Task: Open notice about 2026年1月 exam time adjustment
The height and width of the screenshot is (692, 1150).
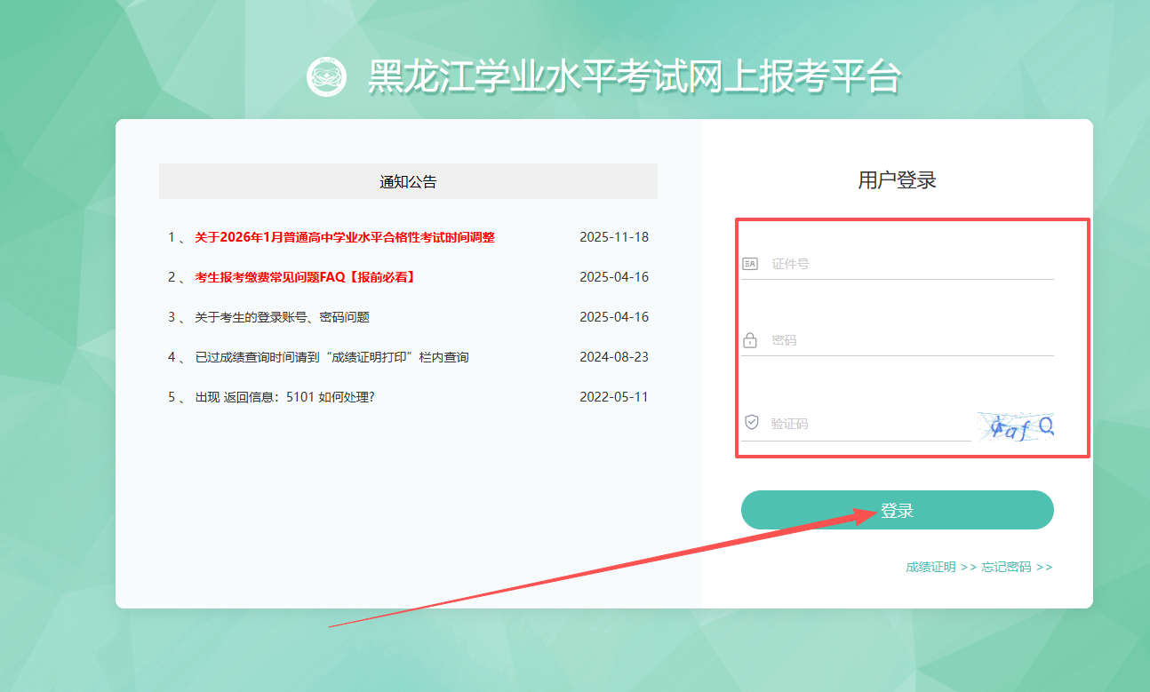Action: tap(345, 237)
